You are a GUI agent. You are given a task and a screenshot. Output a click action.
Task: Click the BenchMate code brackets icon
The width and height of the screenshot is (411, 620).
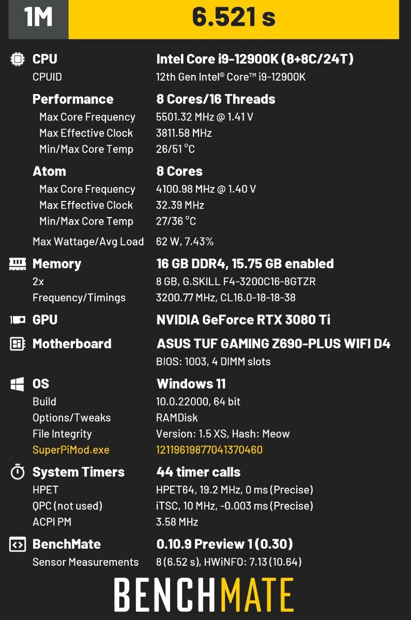pyautogui.click(x=18, y=544)
